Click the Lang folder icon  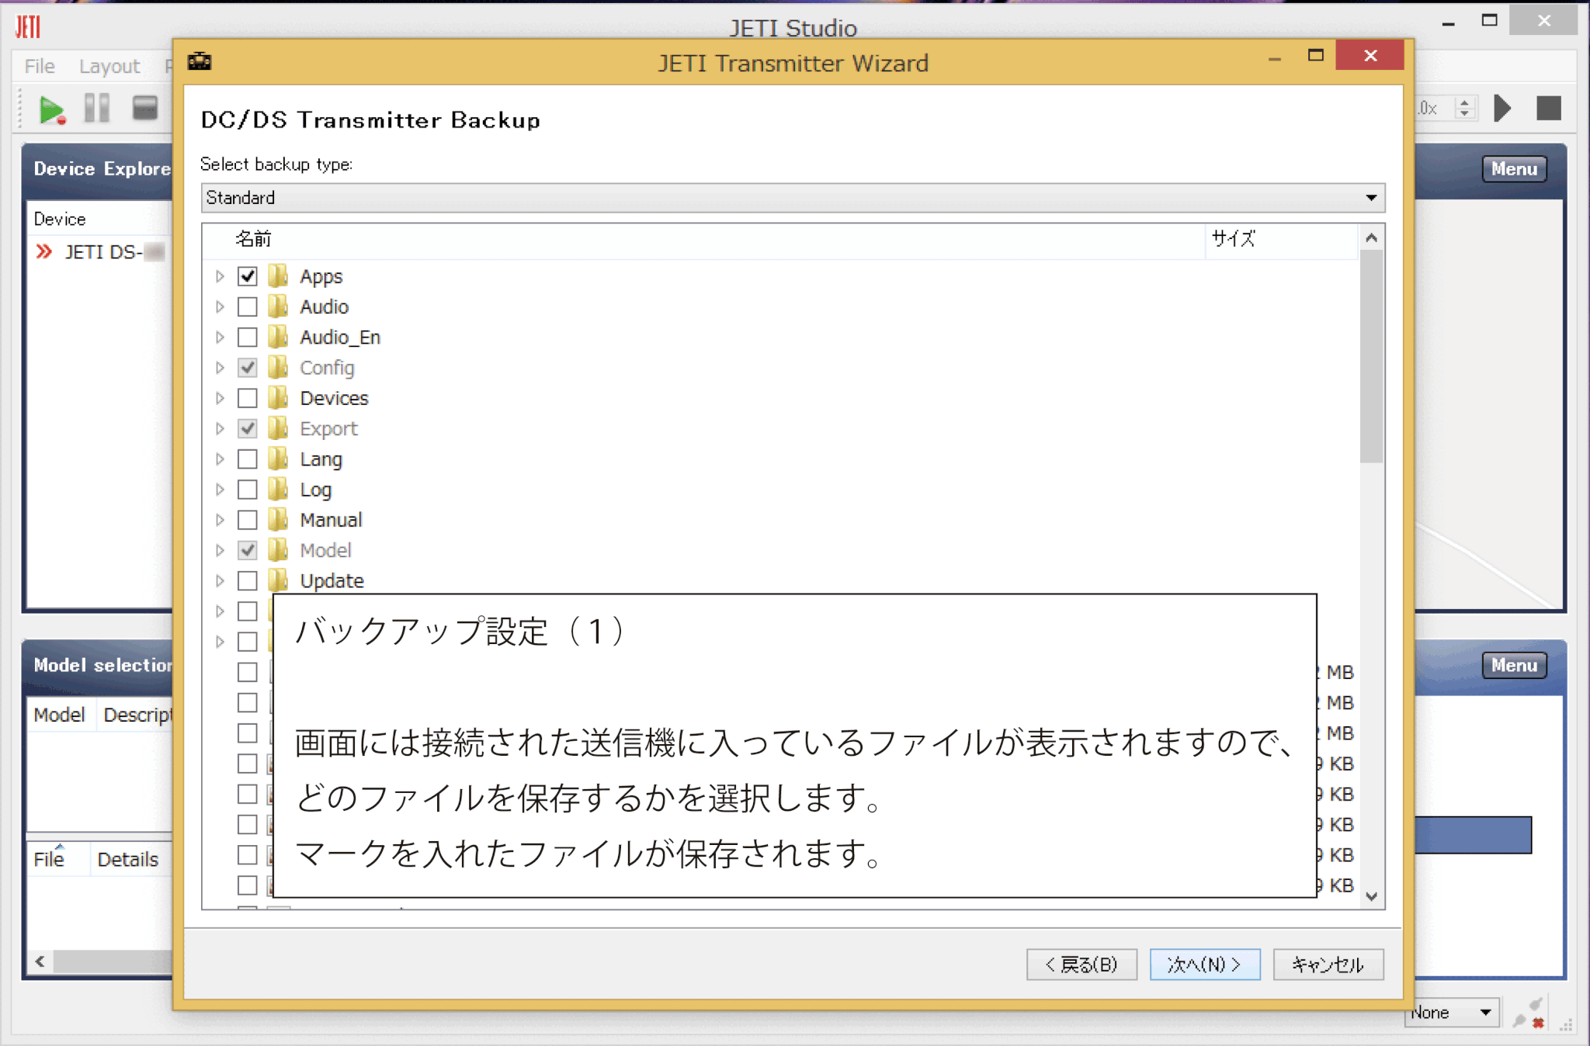tap(278, 458)
